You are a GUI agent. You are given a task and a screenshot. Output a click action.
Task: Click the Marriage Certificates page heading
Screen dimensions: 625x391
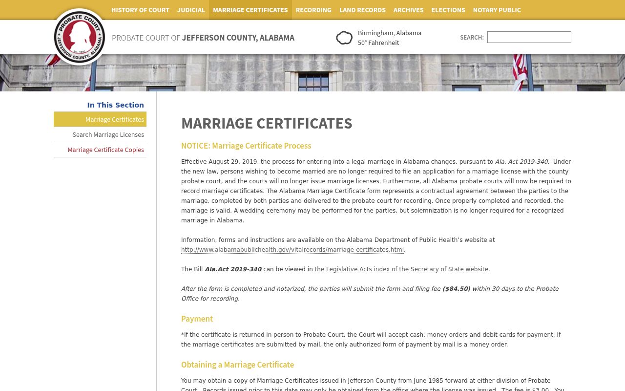[x=267, y=123]
